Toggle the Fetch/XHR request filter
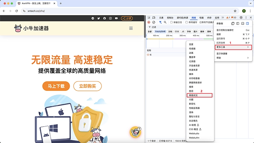The height and width of the screenshot is (143, 254). pos(160,31)
